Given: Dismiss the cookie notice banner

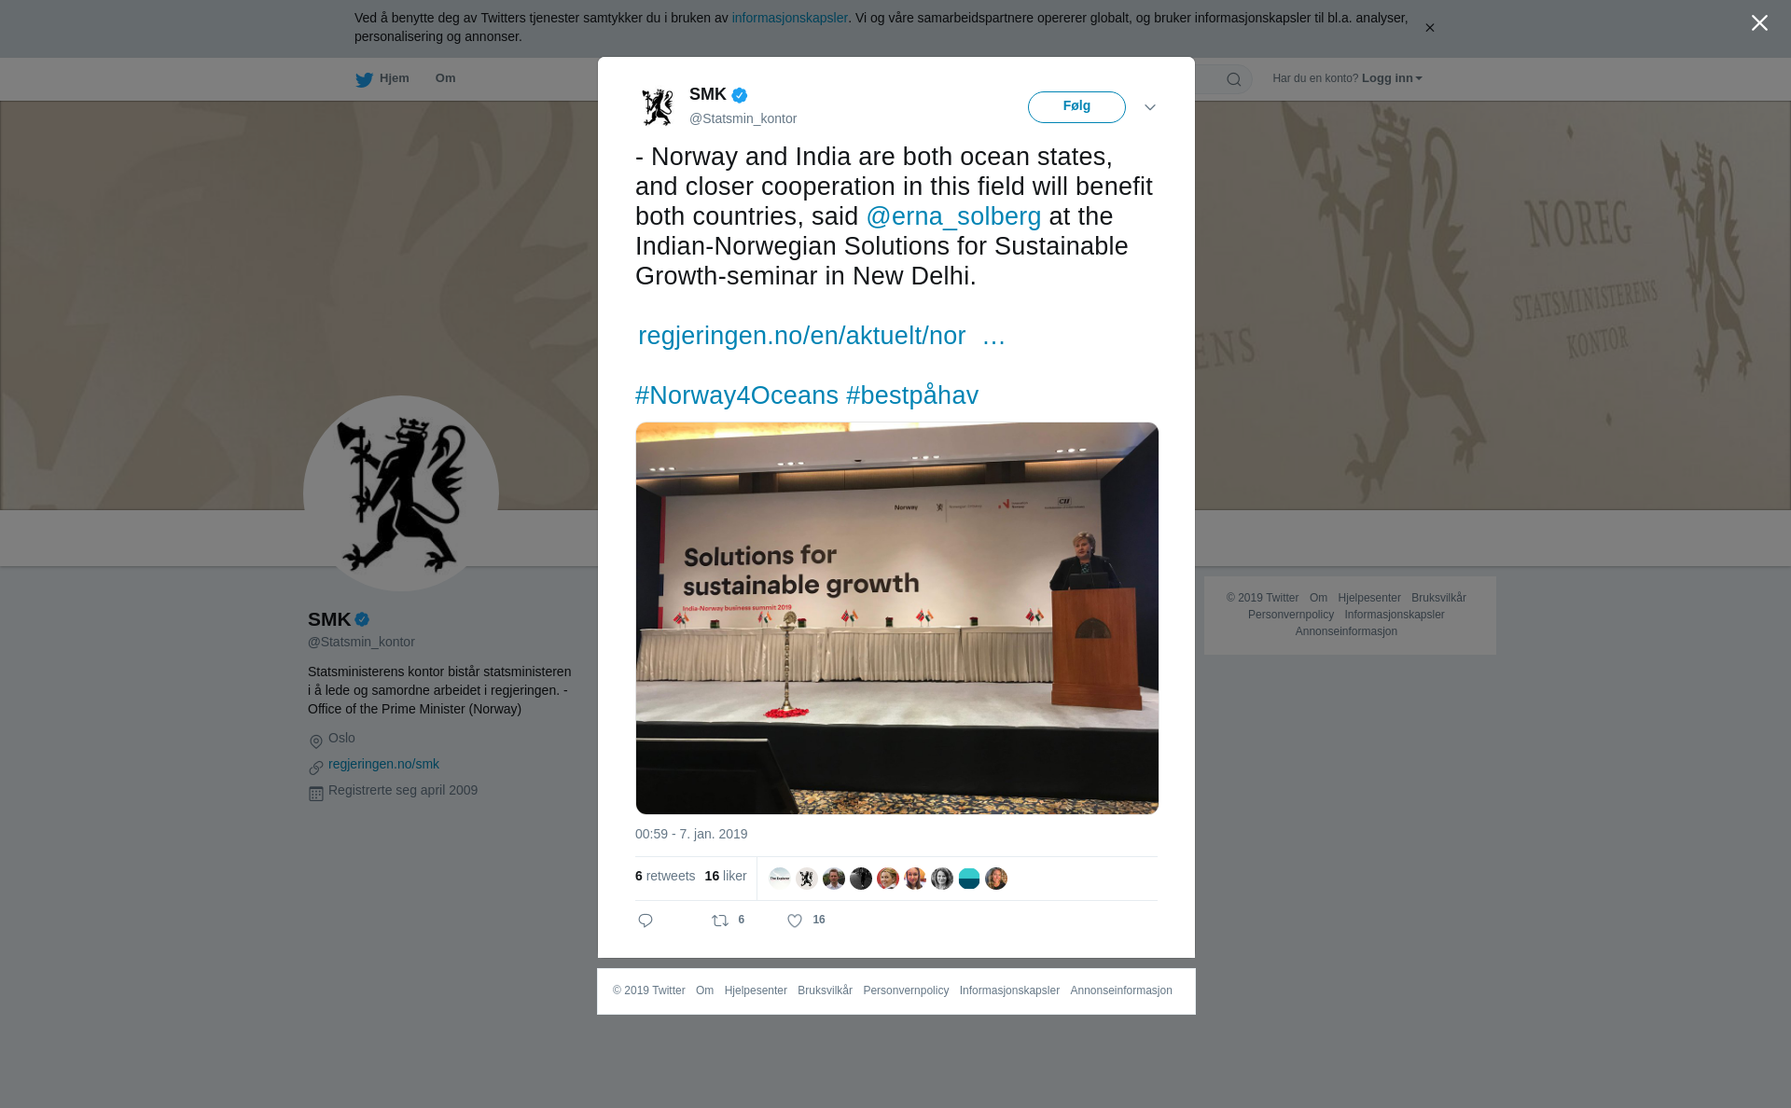Looking at the screenshot, I should point(1429,28).
